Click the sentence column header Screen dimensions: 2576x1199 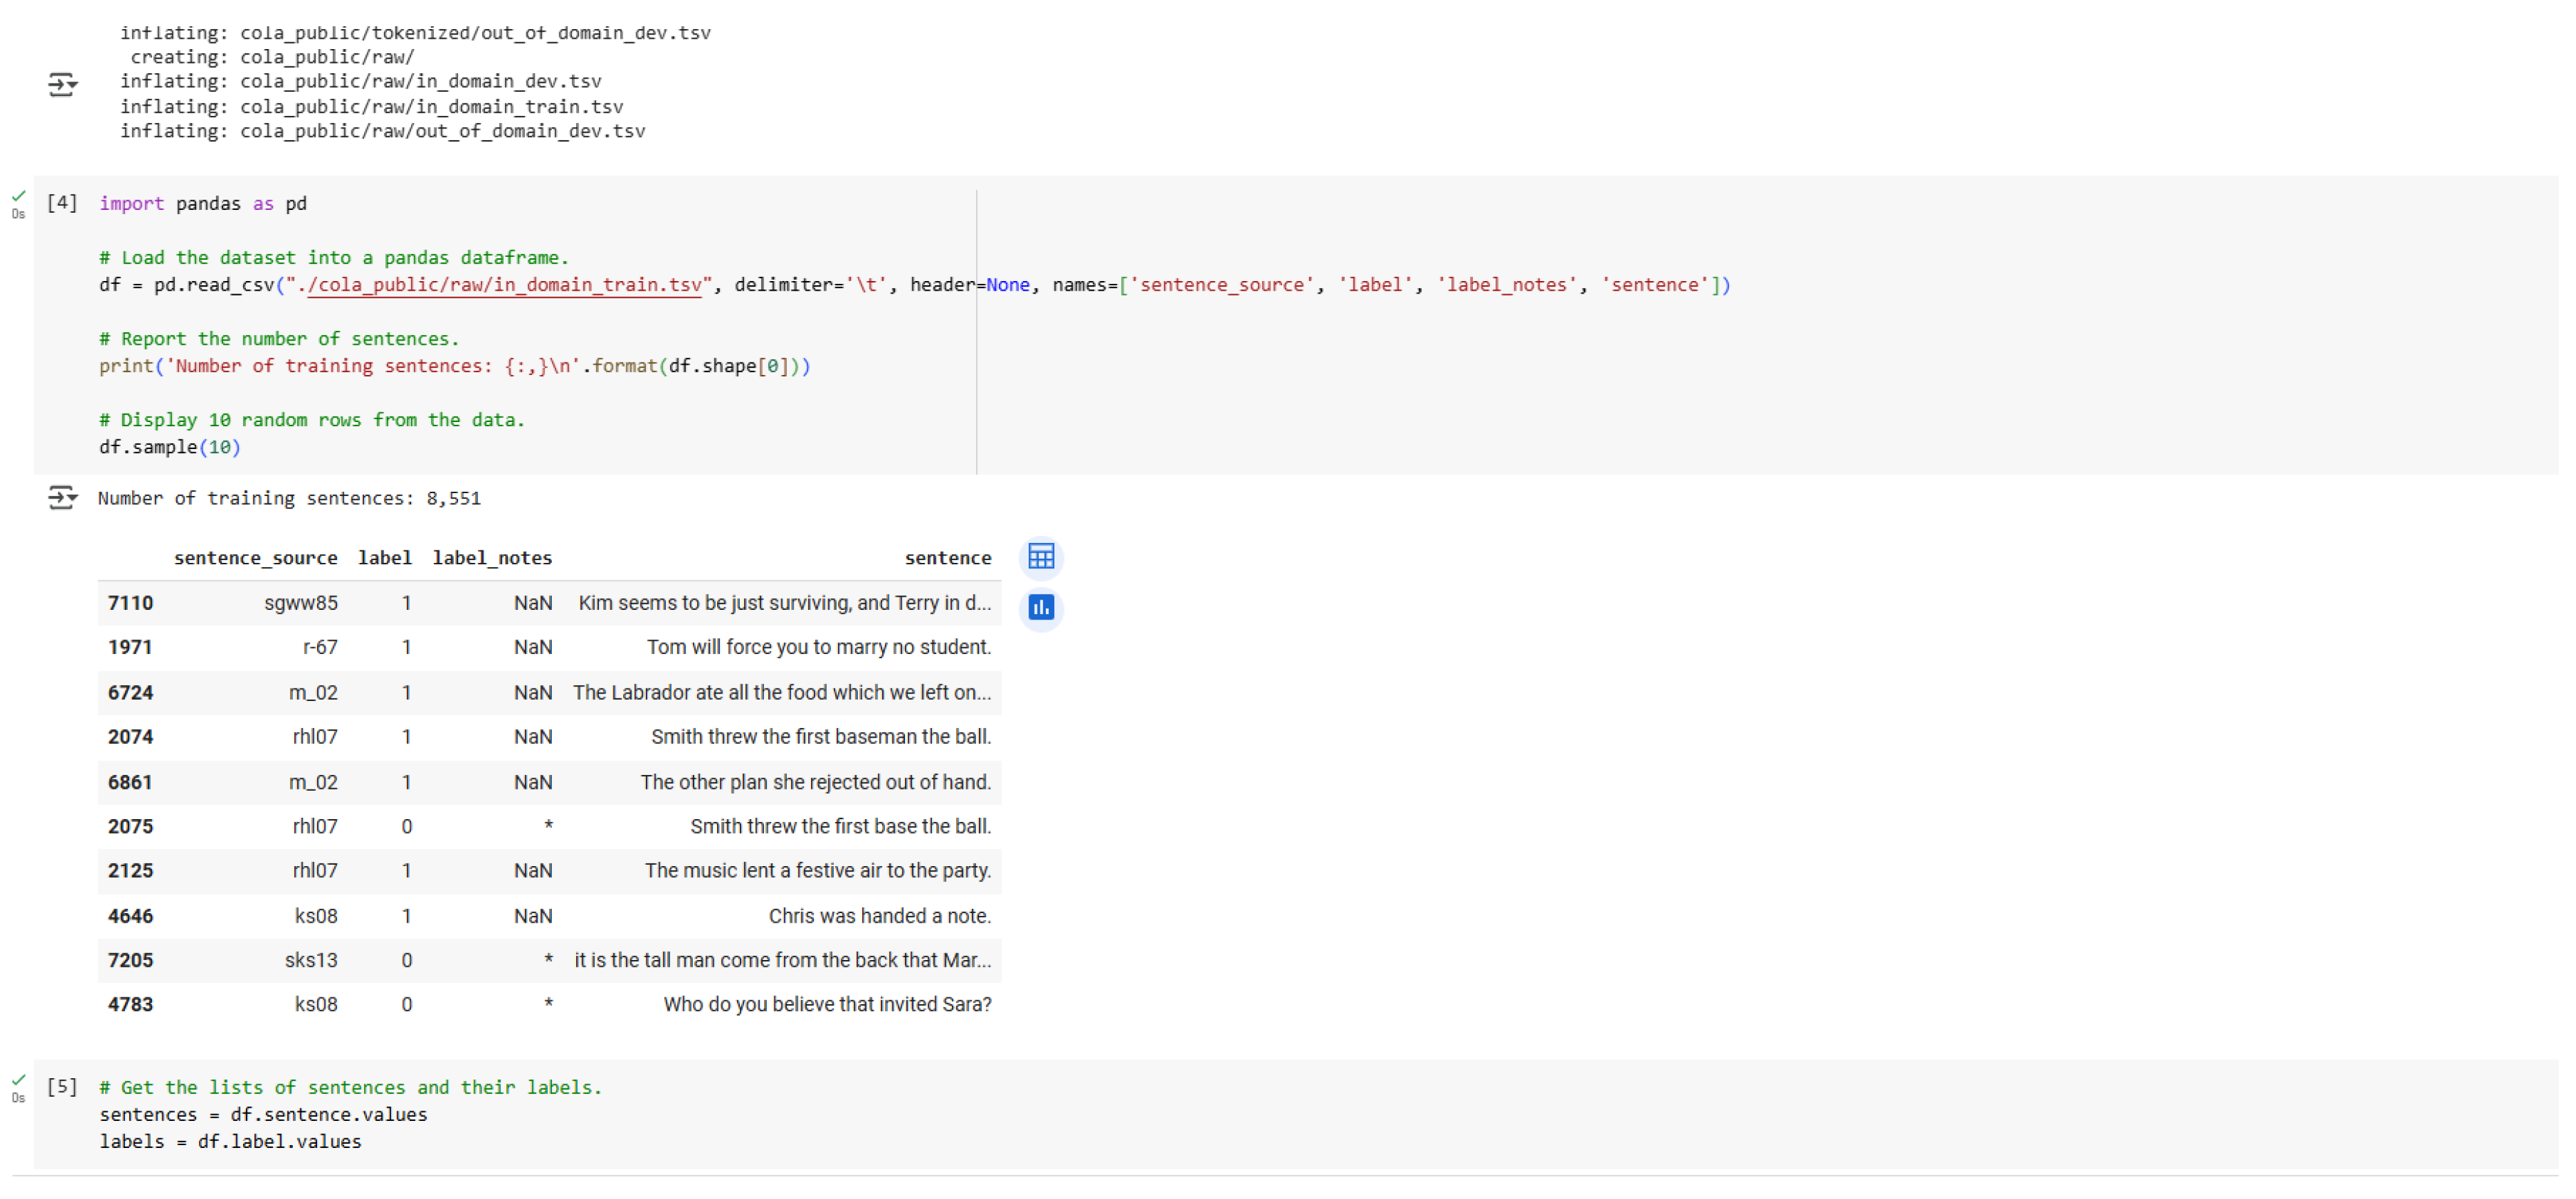click(x=948, y=557)
